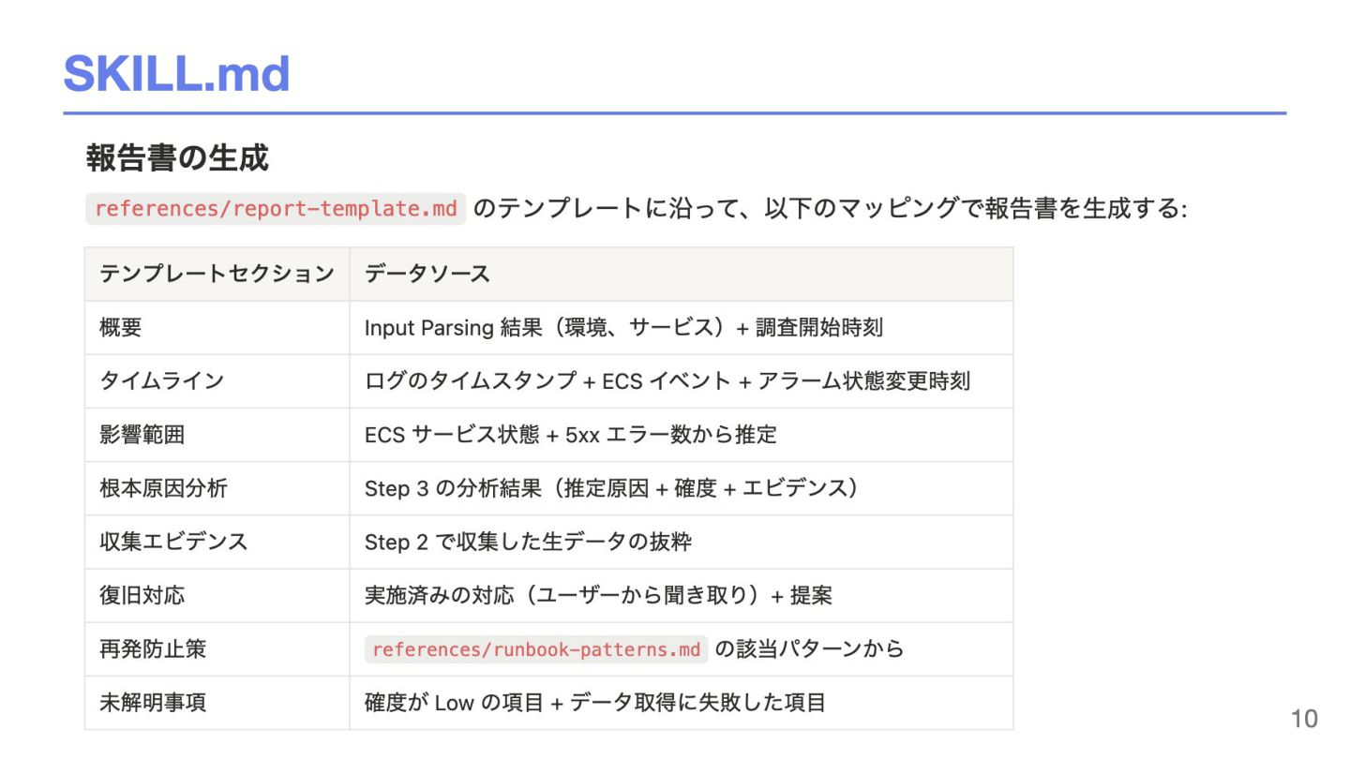Click the 確度が Low の項目 cell
Image resolution: width=1350 pixels, height=759 pixels.
click(682, 703)
